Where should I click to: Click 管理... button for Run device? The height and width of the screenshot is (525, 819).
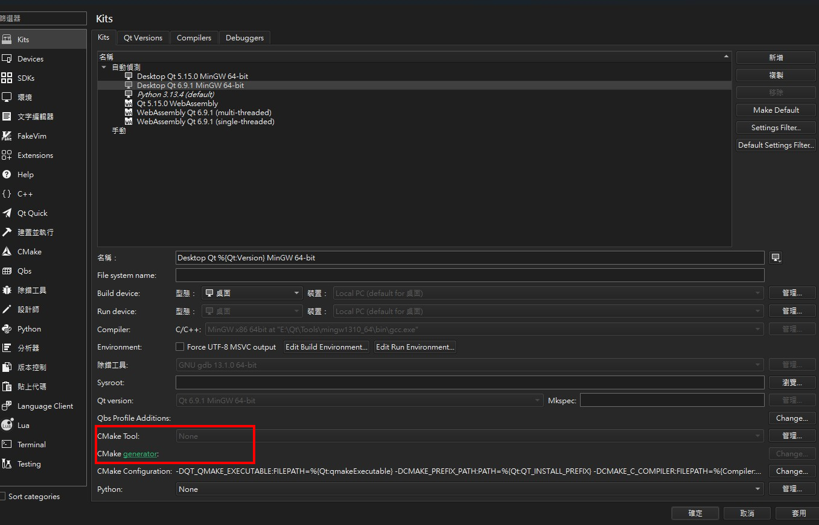[x=792, y=311]
